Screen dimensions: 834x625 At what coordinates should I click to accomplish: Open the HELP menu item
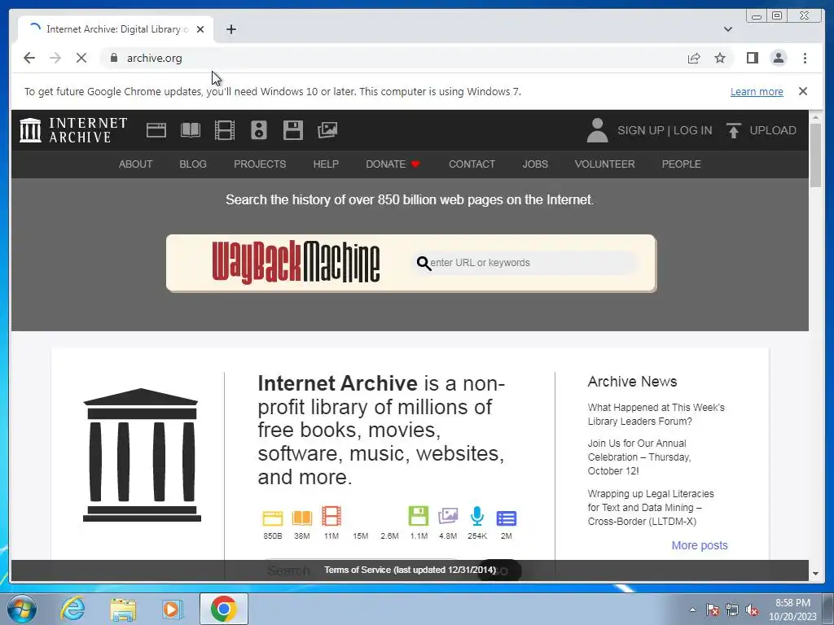[x=326, y=164]
